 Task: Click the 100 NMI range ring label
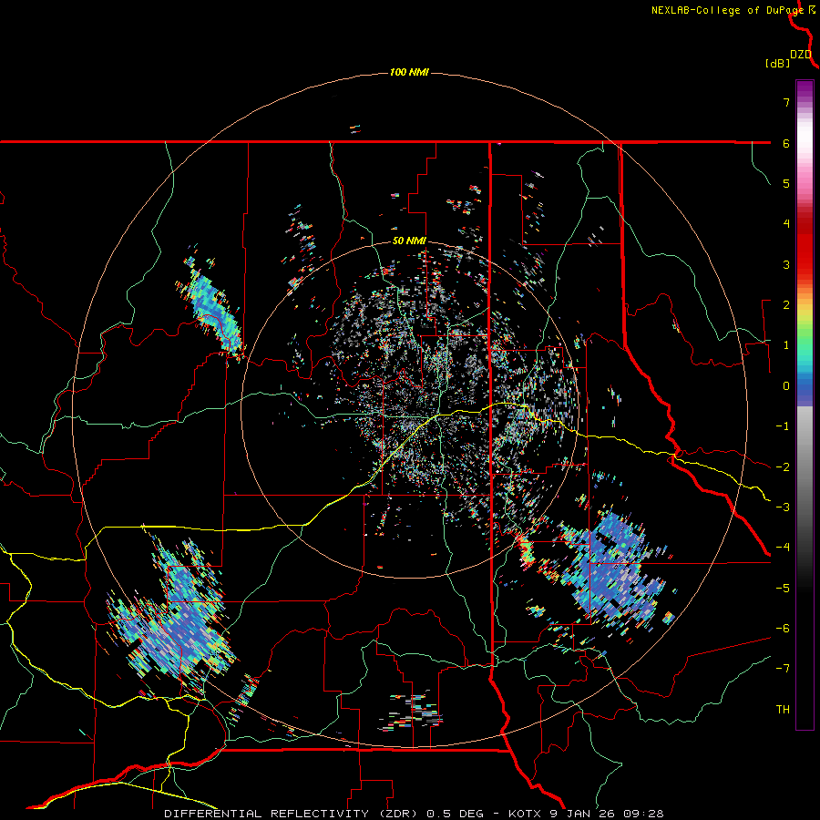pyautogui.click(x=409, y=72)
